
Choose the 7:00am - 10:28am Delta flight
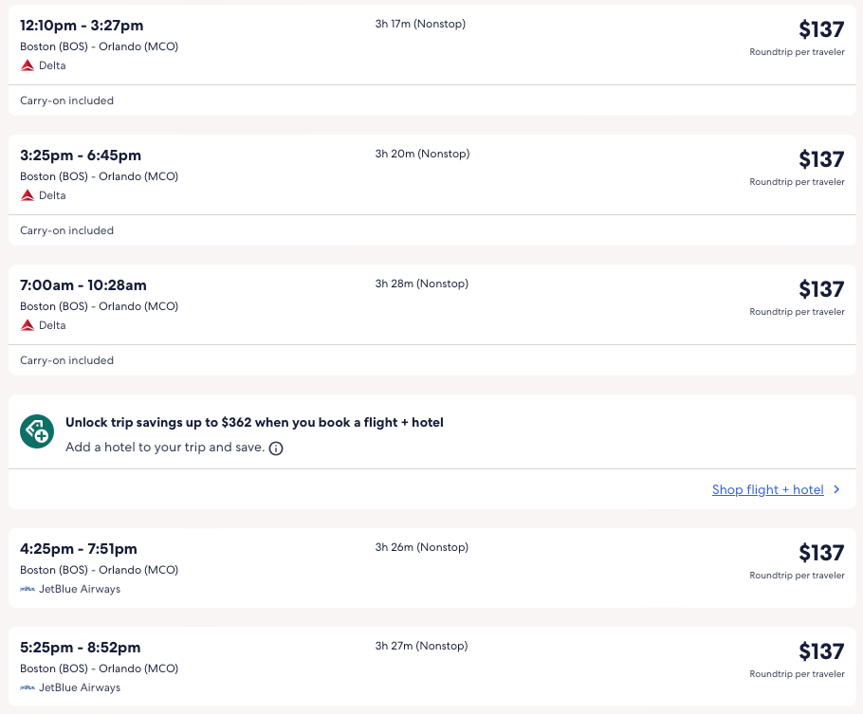83,285
